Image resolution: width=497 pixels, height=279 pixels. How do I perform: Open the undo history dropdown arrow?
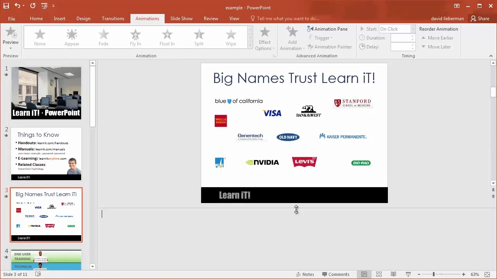point(23,6)
